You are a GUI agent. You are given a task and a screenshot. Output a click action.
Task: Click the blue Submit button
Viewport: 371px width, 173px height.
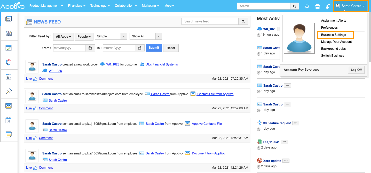154,48
